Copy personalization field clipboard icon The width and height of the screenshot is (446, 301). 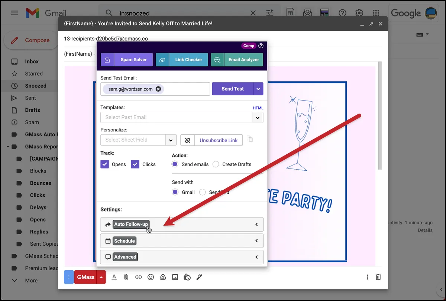coord(250,139)
